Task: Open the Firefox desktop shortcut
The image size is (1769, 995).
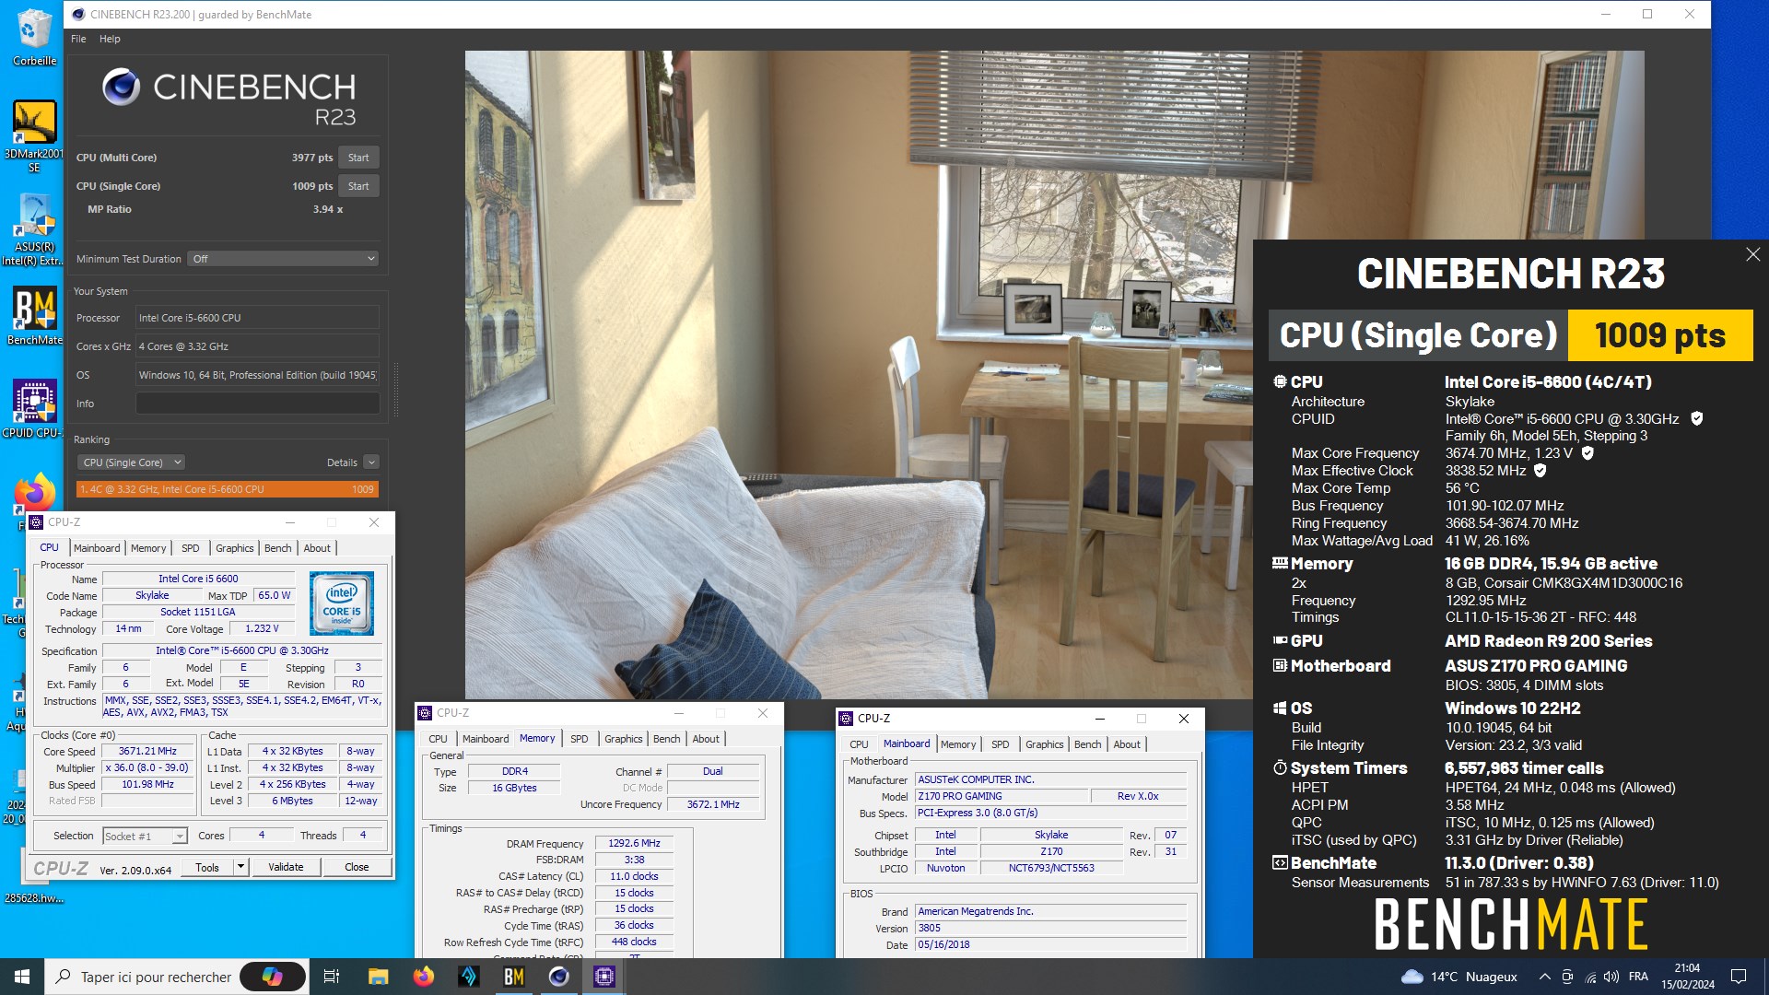Action: [x=34, y=494]
